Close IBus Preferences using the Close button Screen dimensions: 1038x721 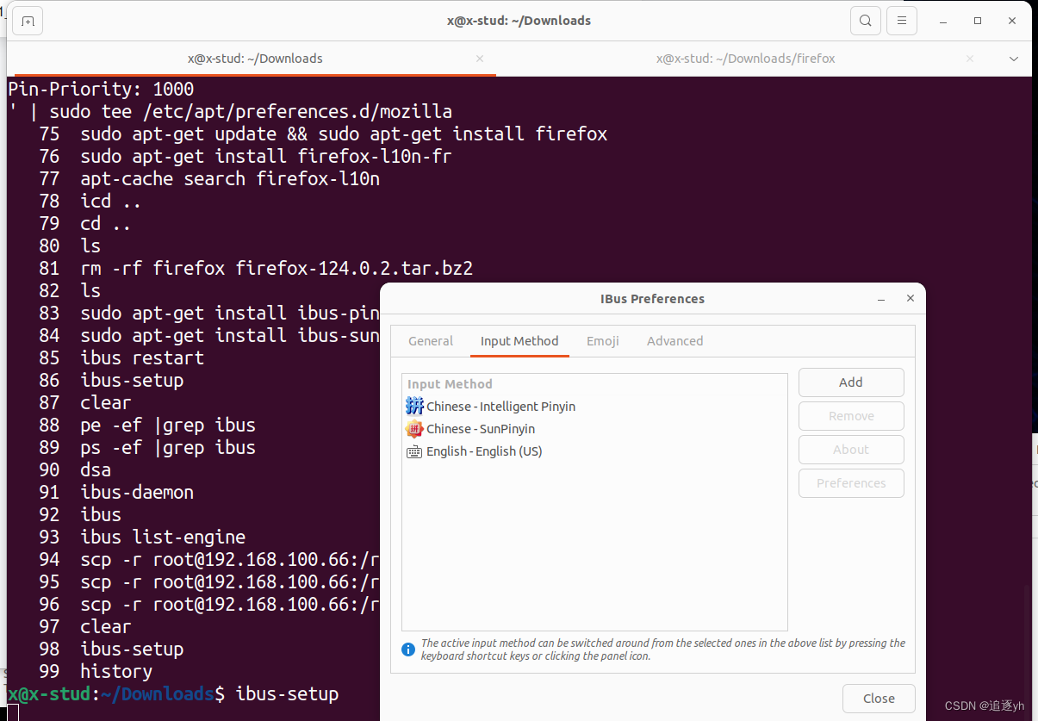point(879,698)
